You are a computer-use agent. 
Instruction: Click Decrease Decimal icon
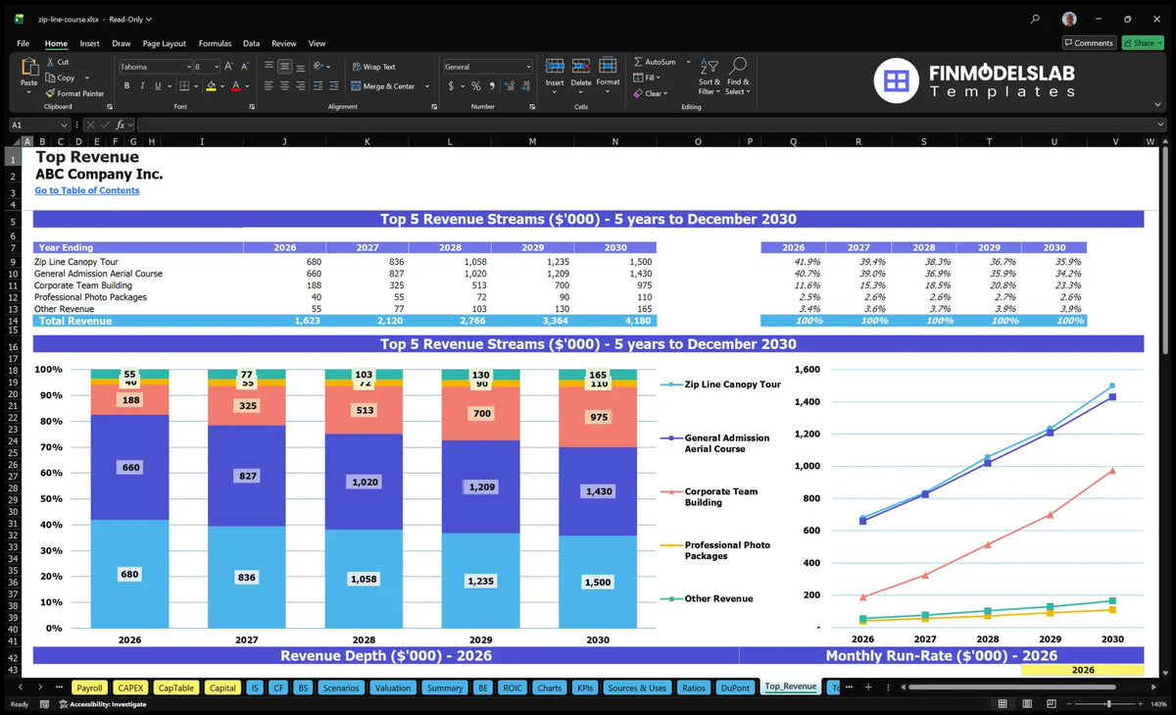pyautogui.click(x=525, y=86)
